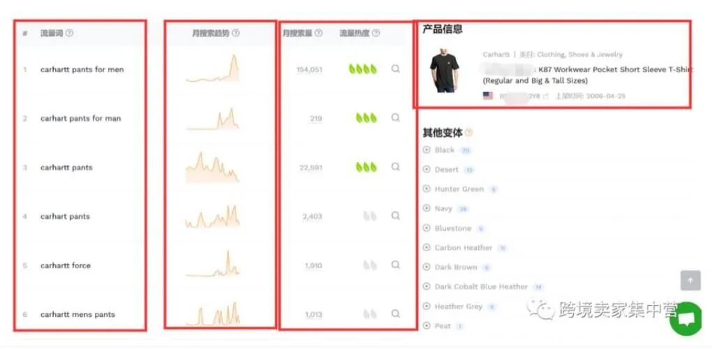
Task: Click the 月搜索量 column header
Action: [297, 33]
